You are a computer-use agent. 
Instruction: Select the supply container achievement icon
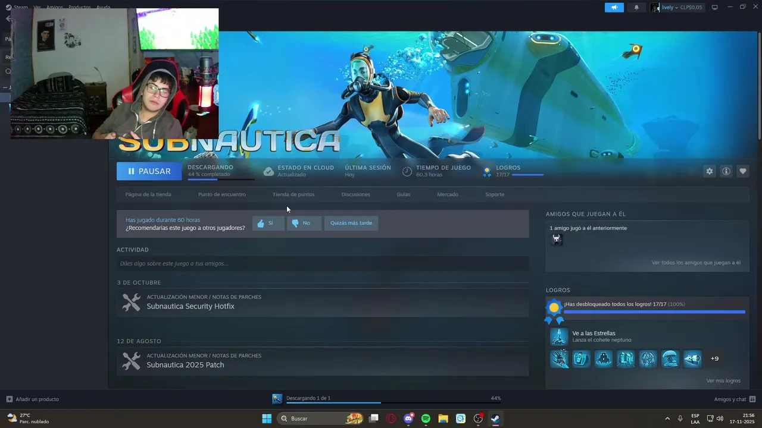(582, 359)
